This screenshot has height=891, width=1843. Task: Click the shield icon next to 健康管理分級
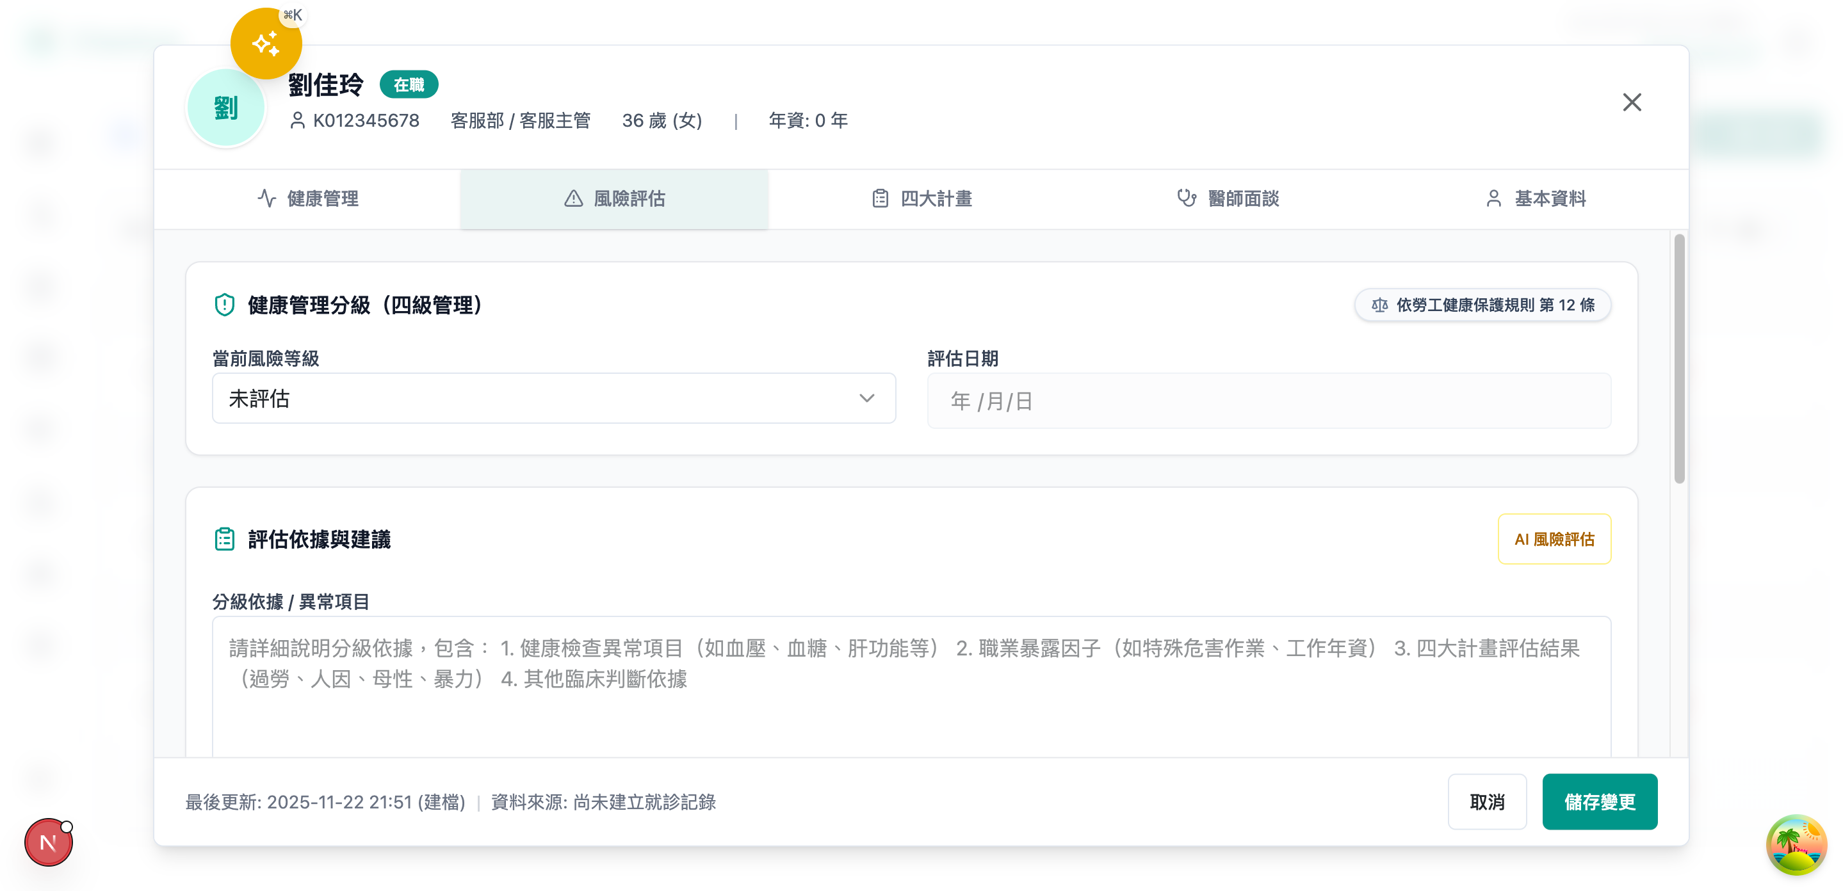(225, 305)
